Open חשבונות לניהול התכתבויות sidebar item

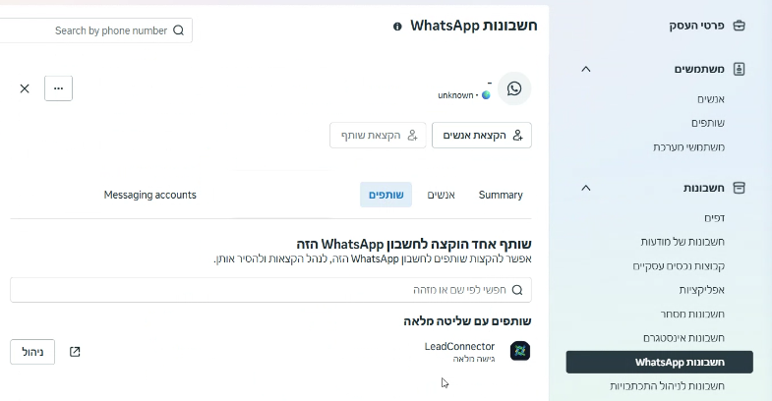[667, 386]
